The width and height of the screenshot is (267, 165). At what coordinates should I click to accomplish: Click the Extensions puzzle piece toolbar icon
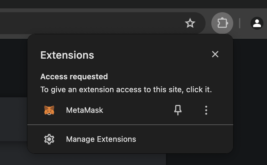(x=222, y=23)
